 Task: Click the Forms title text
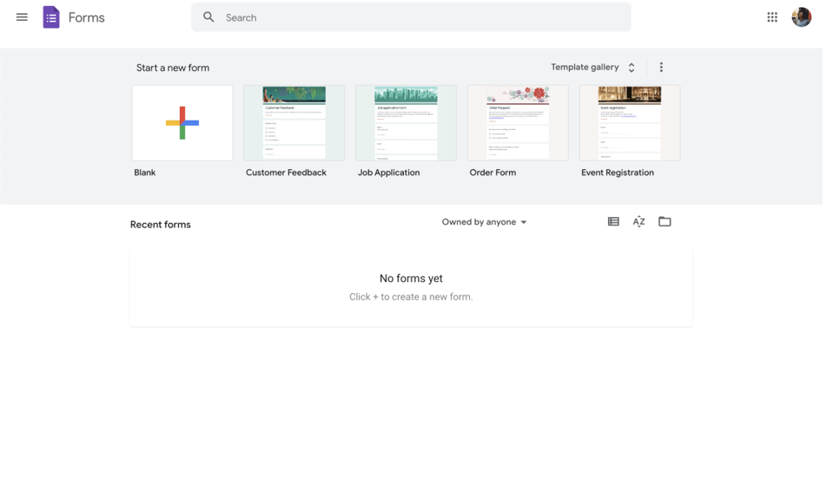coord(87,17)
